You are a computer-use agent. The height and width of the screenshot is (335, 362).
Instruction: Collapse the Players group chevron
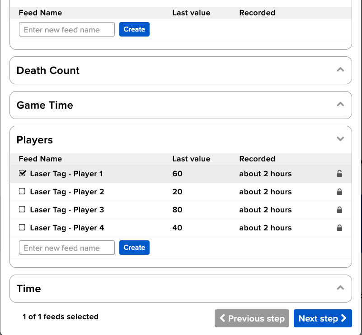click(x=340, y=139)
